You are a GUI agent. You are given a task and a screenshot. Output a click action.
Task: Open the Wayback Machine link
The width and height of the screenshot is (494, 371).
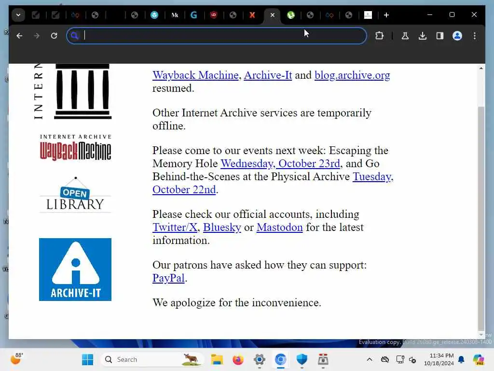coord(196,75)
